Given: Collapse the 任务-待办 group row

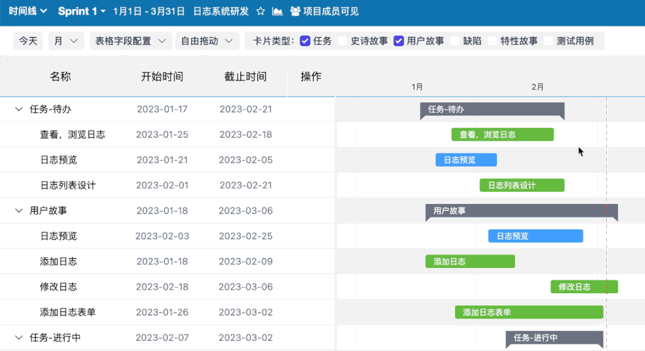Looking at the screenshot, I should click(19, 109).
